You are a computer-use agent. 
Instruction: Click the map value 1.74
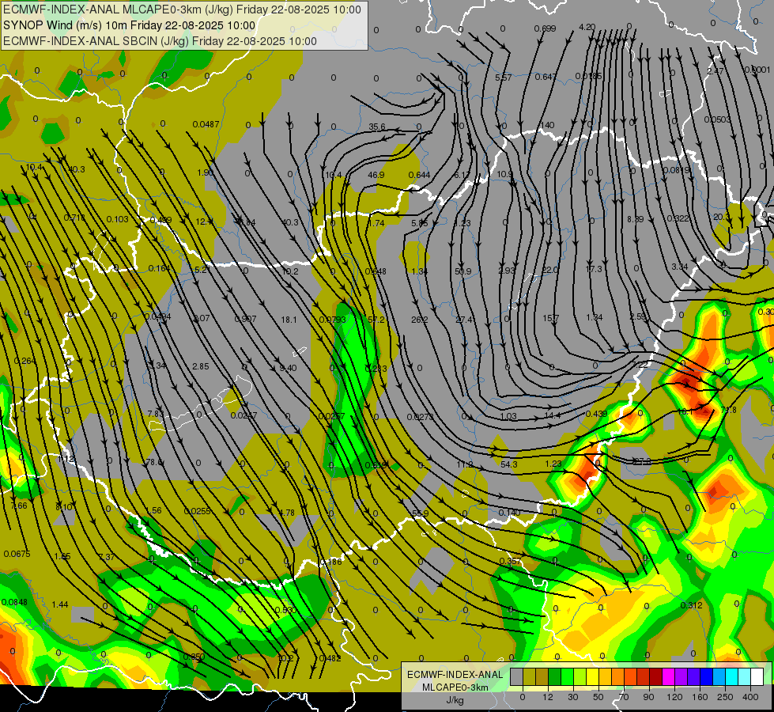coord(376,223)
